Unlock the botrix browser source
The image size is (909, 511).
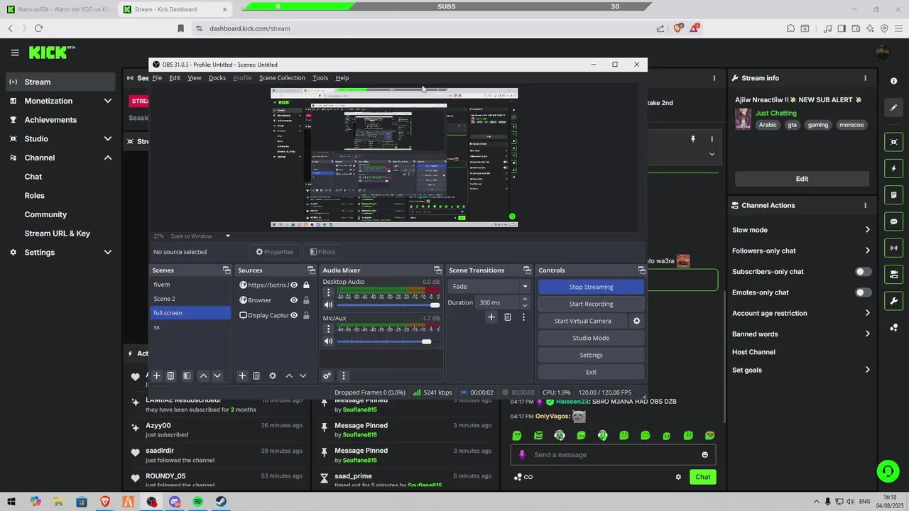pyautogui.click(x=306, y=285)
